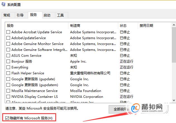Toggle Flash Helper Service checkbox
Screen dimensions: 176x123
(x=8, y=73)
